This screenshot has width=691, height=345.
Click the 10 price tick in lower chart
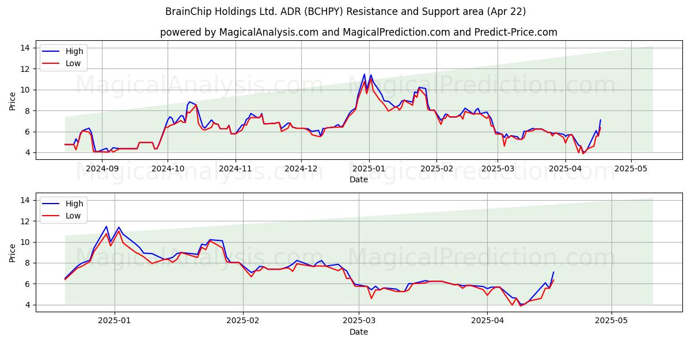point(26,242)
